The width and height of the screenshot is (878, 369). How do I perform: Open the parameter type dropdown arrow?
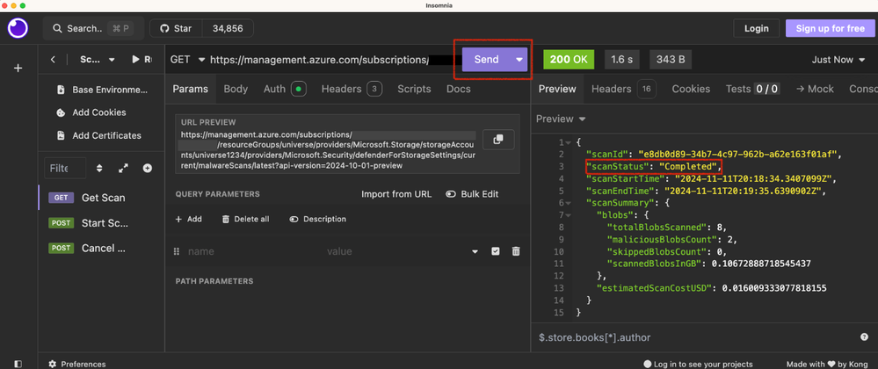coord(475,251)
